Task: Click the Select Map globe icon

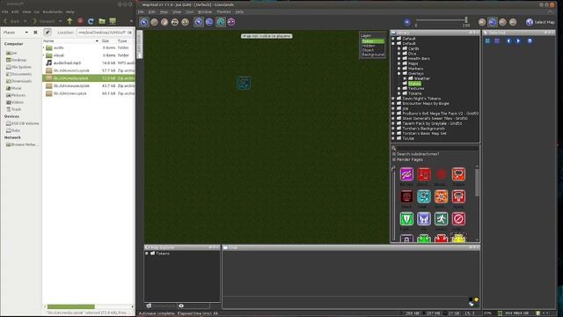Action: point(530,22)
